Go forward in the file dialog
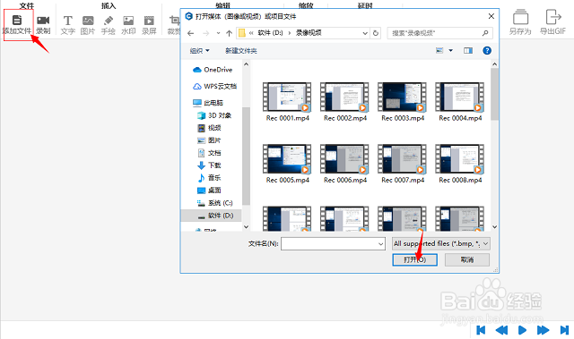 tap(205, 33)
